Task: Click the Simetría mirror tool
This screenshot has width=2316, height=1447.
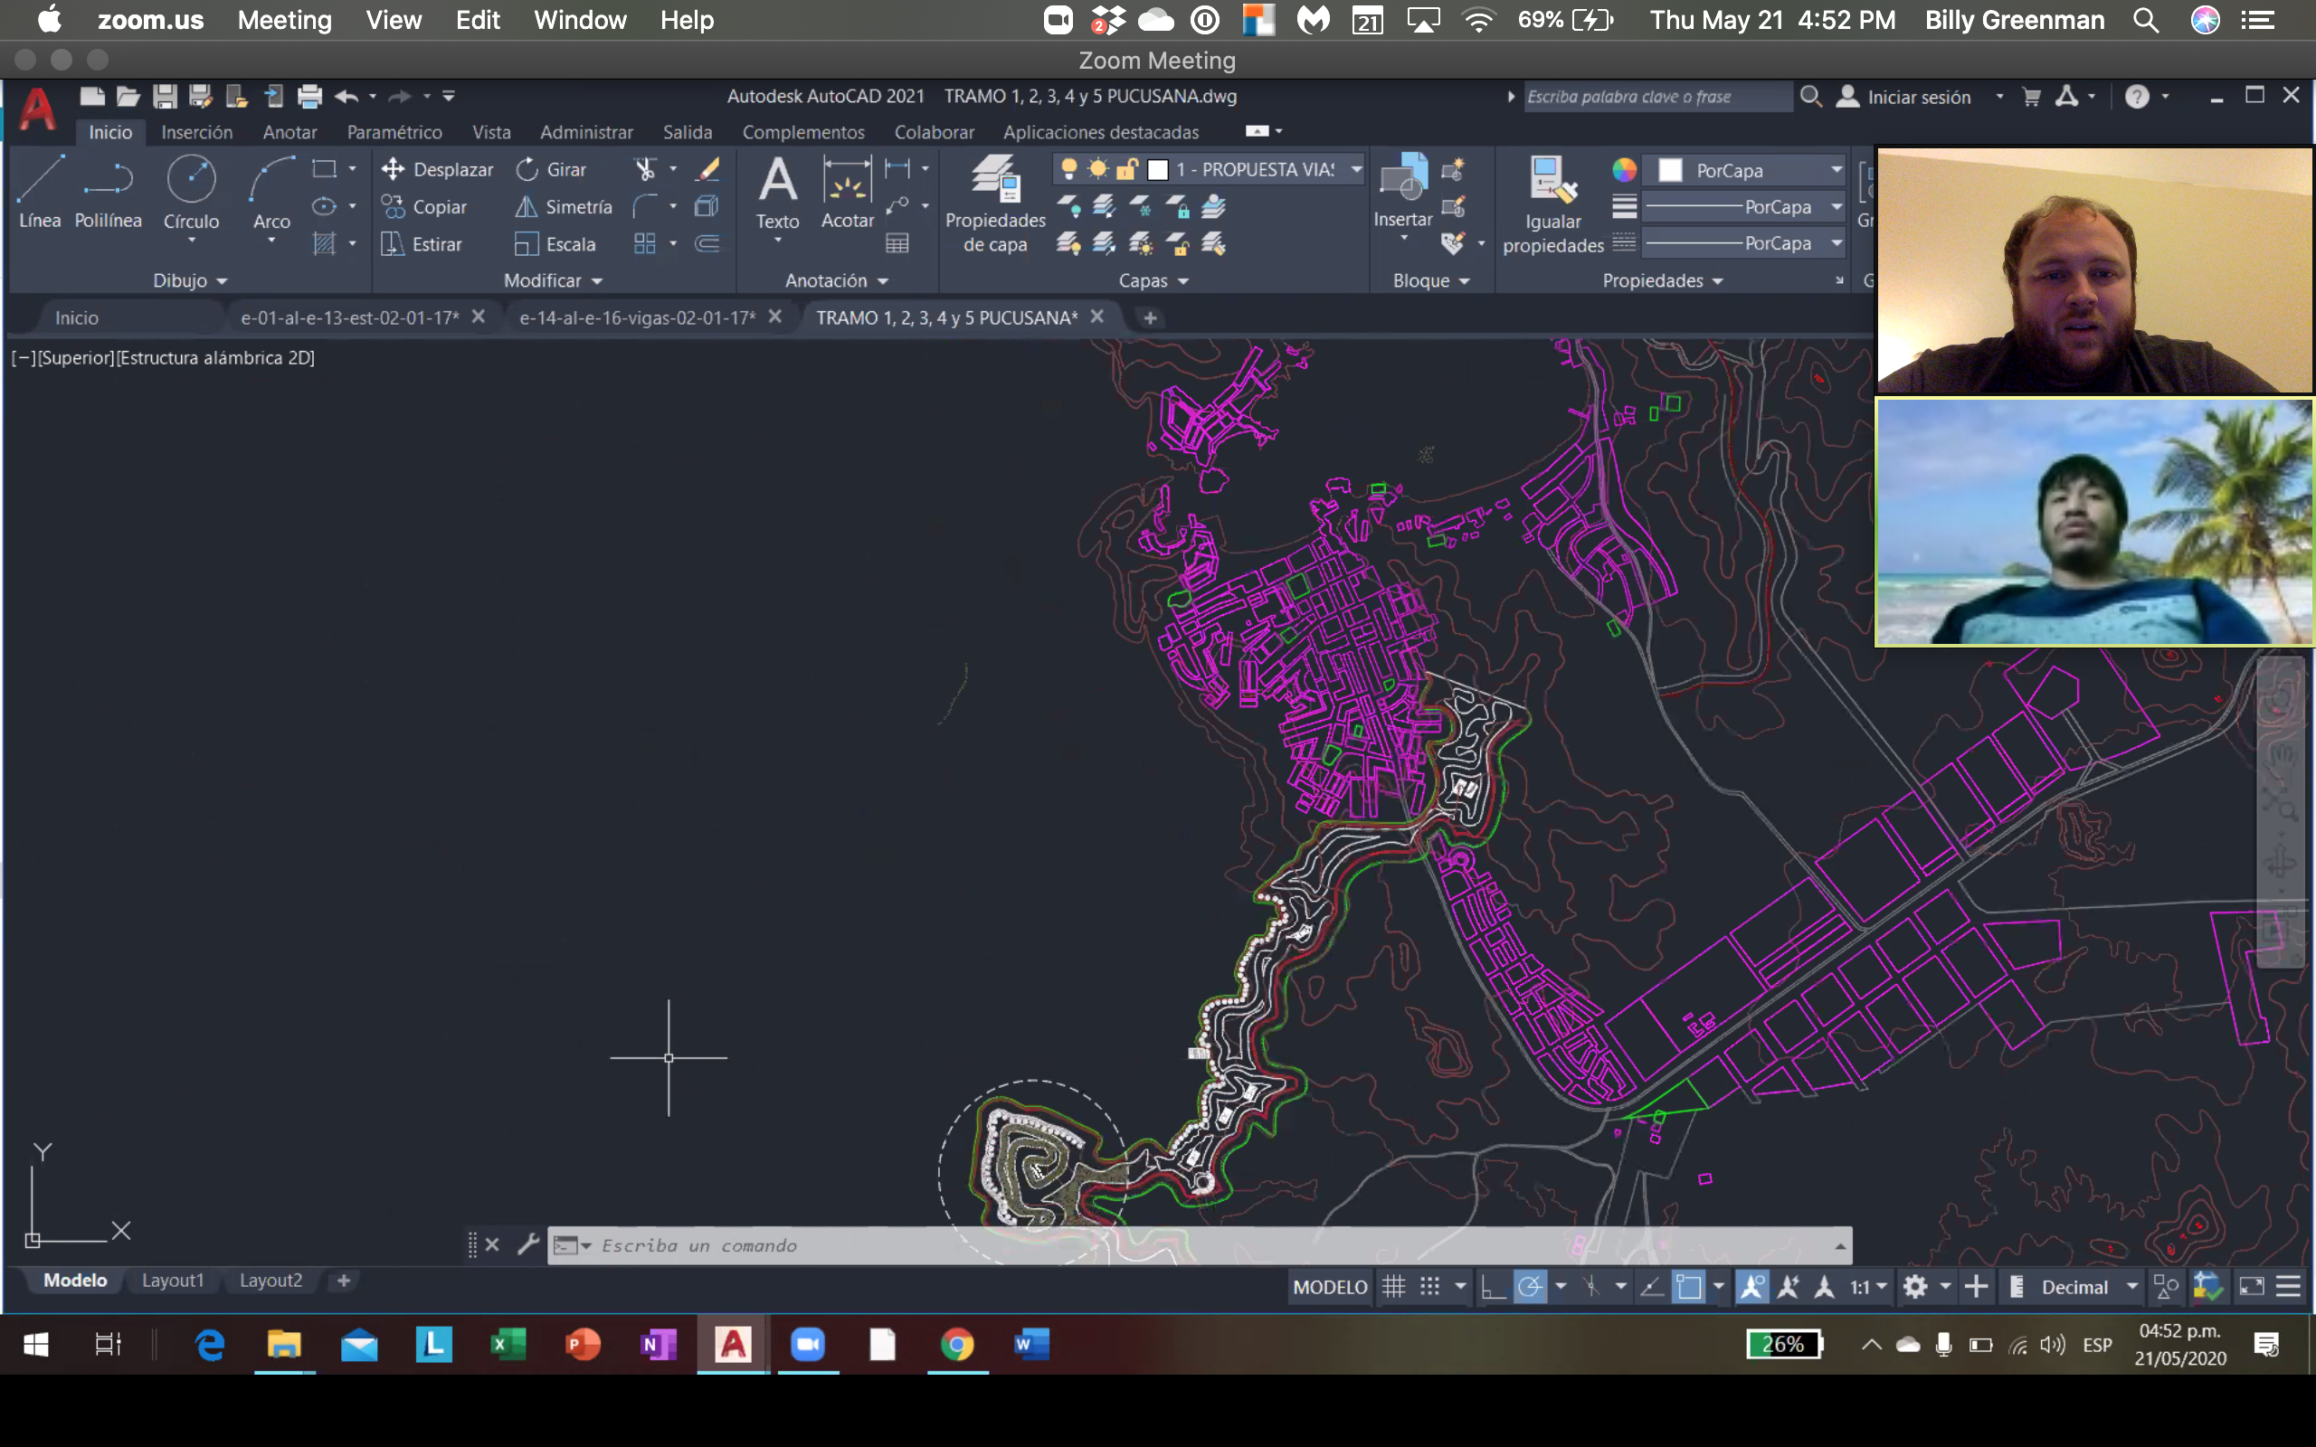Action: click(563, 207)
